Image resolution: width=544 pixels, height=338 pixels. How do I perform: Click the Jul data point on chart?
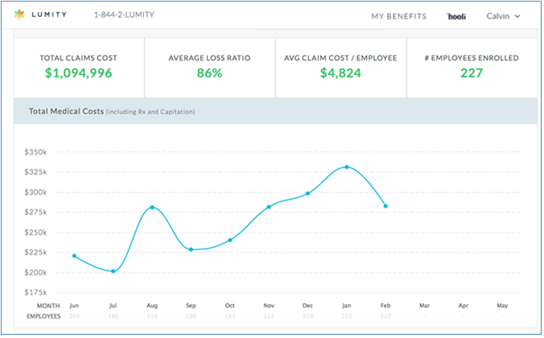pos(113,271)
